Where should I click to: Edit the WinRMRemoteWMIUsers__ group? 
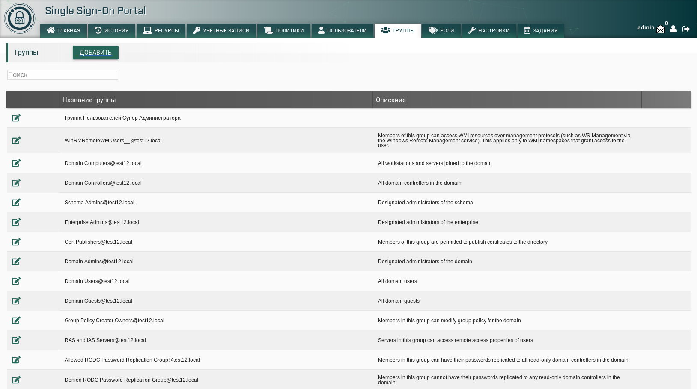pyautogui.click(x=16, y=141)
